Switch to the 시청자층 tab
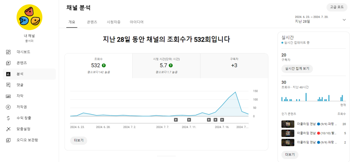This screenshot has height=162, width=350. coord(114,22)
